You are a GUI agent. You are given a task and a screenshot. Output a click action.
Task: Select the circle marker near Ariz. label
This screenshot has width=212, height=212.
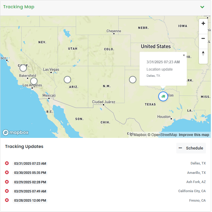(67, 80)
